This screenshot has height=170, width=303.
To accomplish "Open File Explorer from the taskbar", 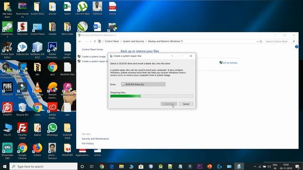I will [121, 166].
